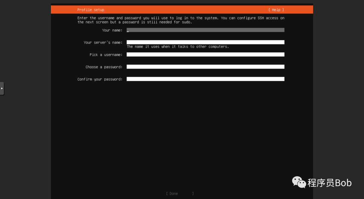Select the Pick a username field

[206, 54]
